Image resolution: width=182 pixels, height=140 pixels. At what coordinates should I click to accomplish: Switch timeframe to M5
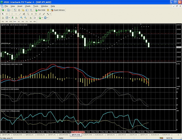click(x=7, y=21)
